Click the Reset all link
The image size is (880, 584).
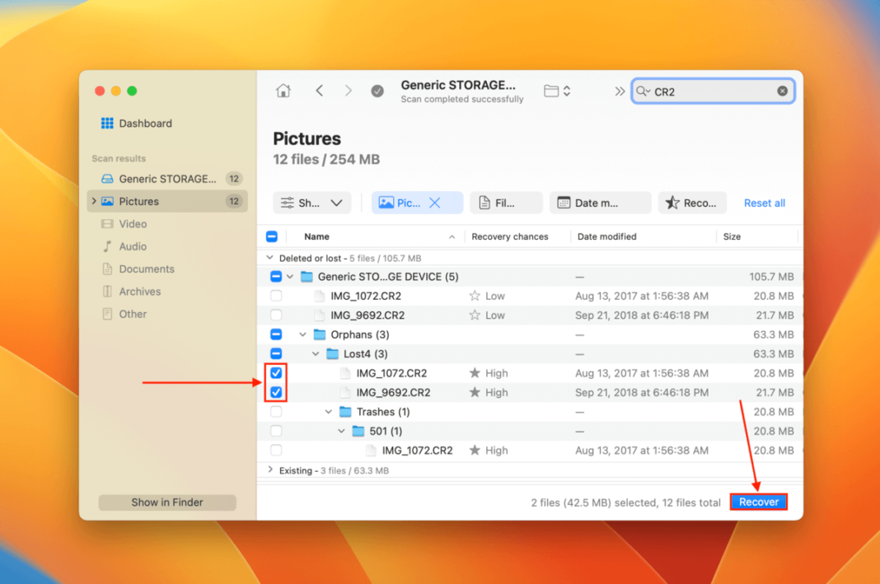point(764,203)
